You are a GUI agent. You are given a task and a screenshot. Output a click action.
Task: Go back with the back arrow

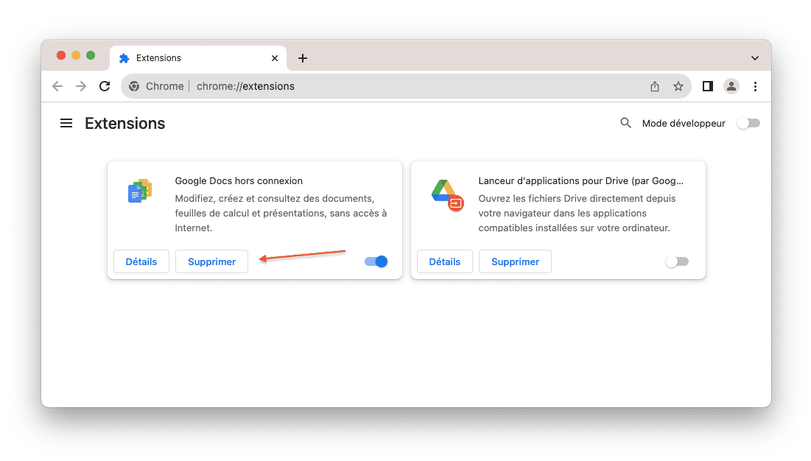57,86
